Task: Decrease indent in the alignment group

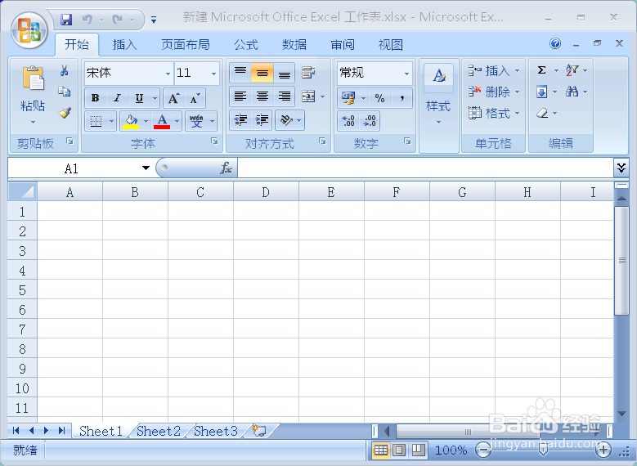Action: (x=240, y=120)
